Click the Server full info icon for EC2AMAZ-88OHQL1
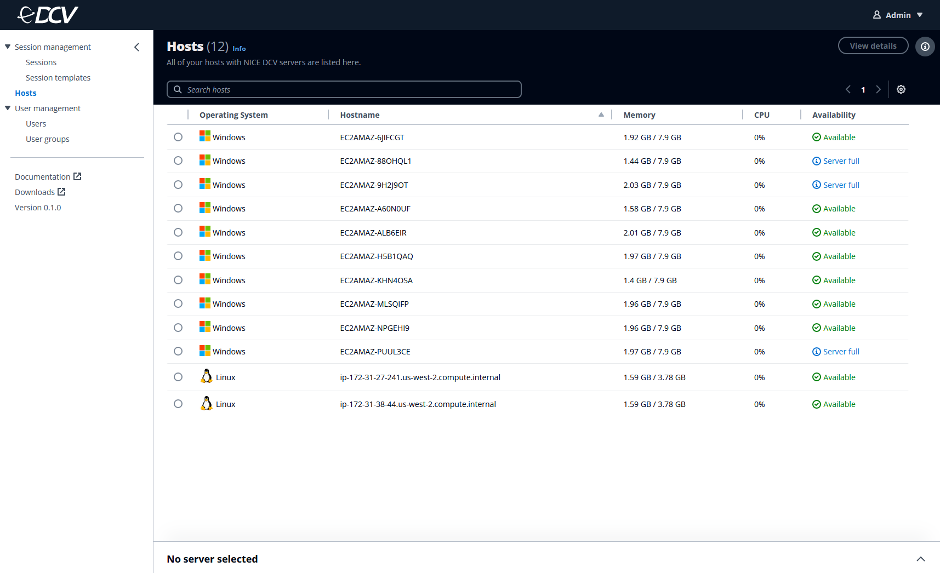This screenshot has height=573, width=940. (x=816, y=161)
